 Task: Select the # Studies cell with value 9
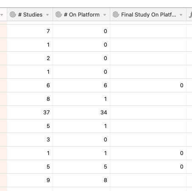coord(30,180)
